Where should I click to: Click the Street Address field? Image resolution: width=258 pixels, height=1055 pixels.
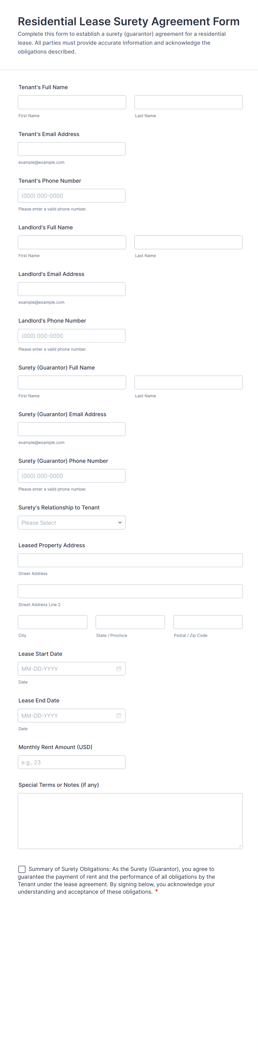pos(130,560)
